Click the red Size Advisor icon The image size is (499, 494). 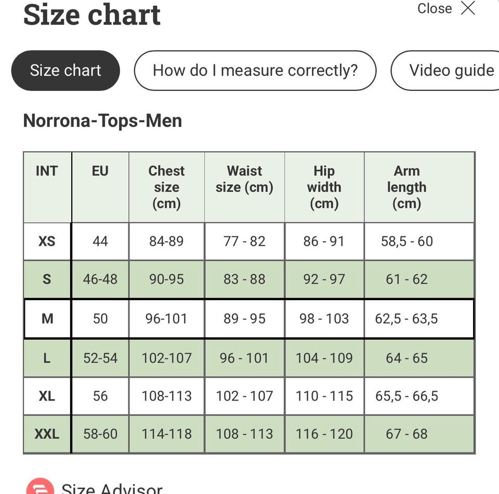(x=40, y=487)
